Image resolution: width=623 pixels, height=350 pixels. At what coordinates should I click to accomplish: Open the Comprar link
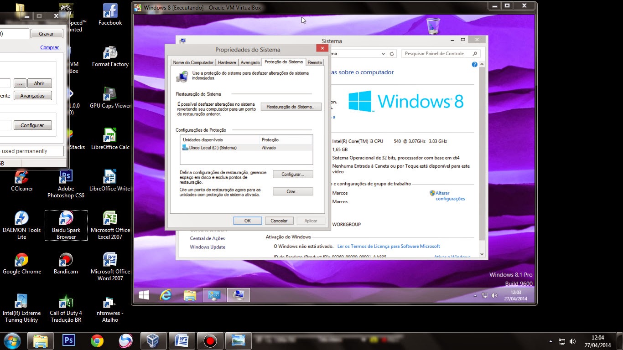pos(50,47)
